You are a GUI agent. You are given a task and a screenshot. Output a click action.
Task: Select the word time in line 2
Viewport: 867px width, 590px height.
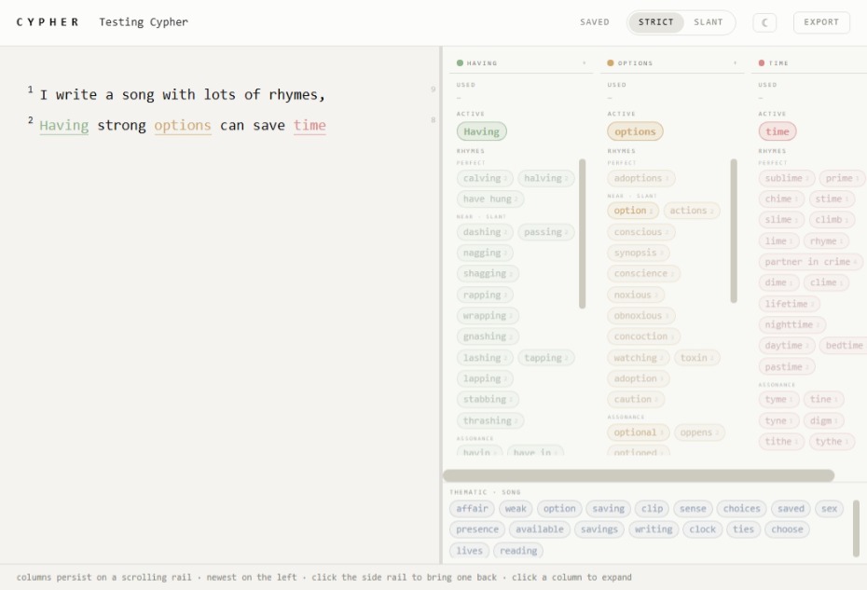pyautogui.click(x=310, y=126)
